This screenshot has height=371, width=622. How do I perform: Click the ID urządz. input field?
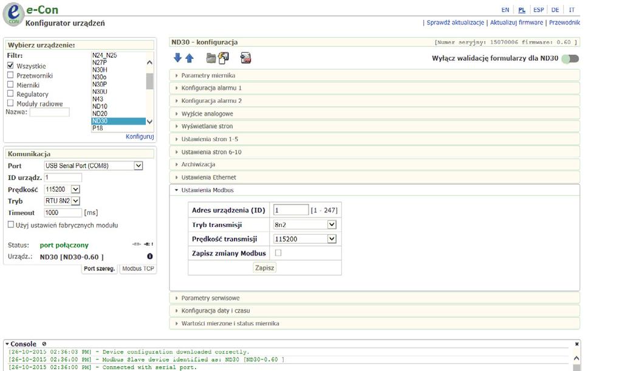[63, 177]
